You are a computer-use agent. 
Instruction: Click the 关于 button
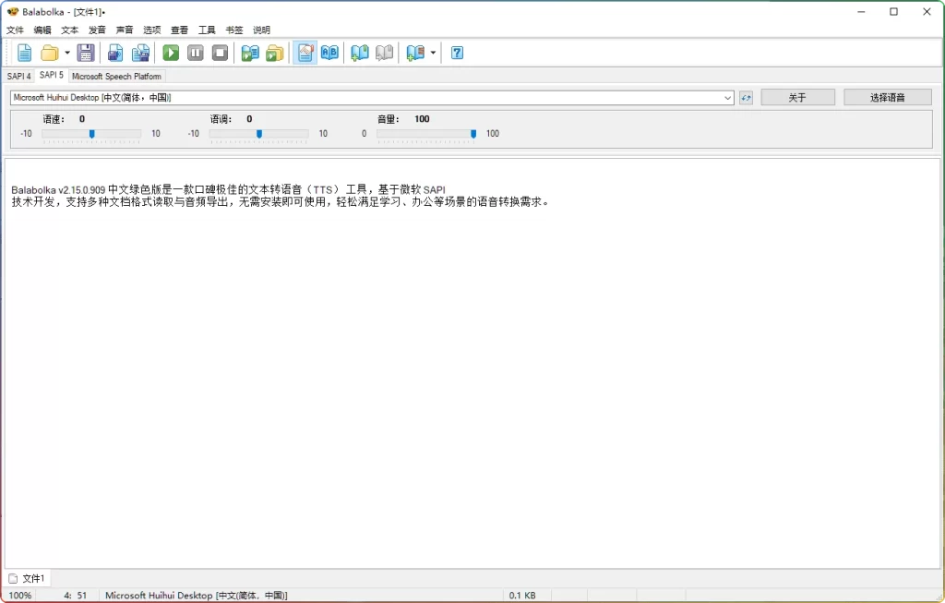click(x=796, y=96)
